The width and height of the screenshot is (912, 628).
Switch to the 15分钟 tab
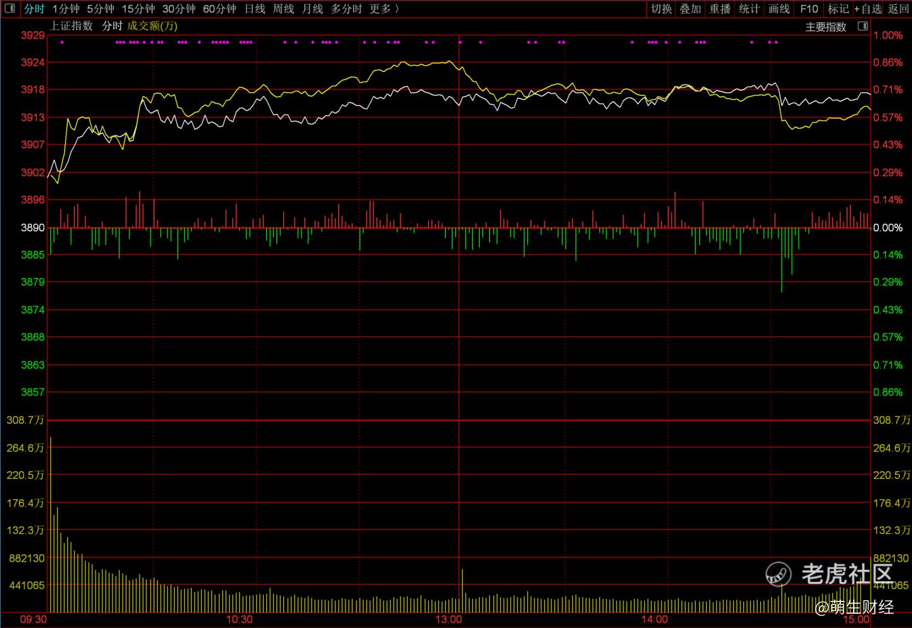[x=138, y=9]
